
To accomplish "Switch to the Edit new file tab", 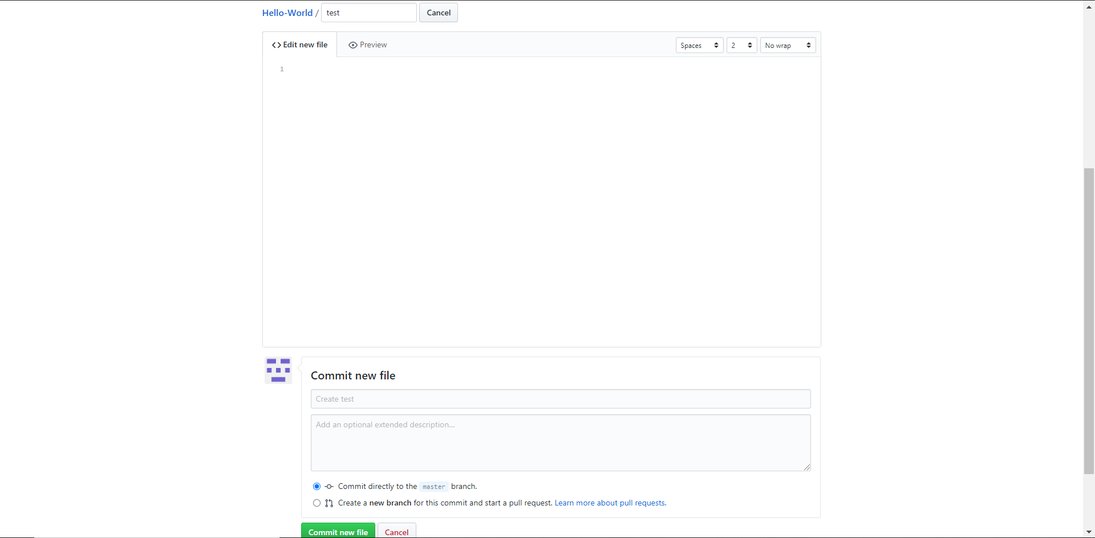I will click(300, 45).
